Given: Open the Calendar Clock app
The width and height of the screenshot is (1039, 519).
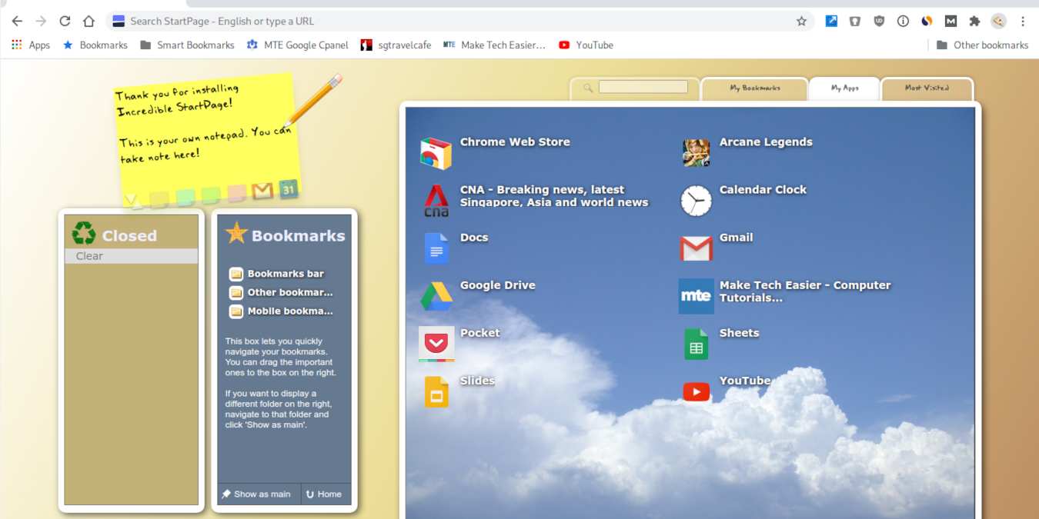Looking at the screenshot, I should 695,200.
